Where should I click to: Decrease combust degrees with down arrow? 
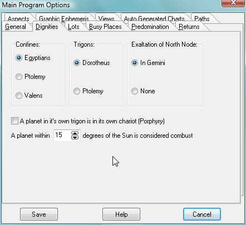coord(75,137)
